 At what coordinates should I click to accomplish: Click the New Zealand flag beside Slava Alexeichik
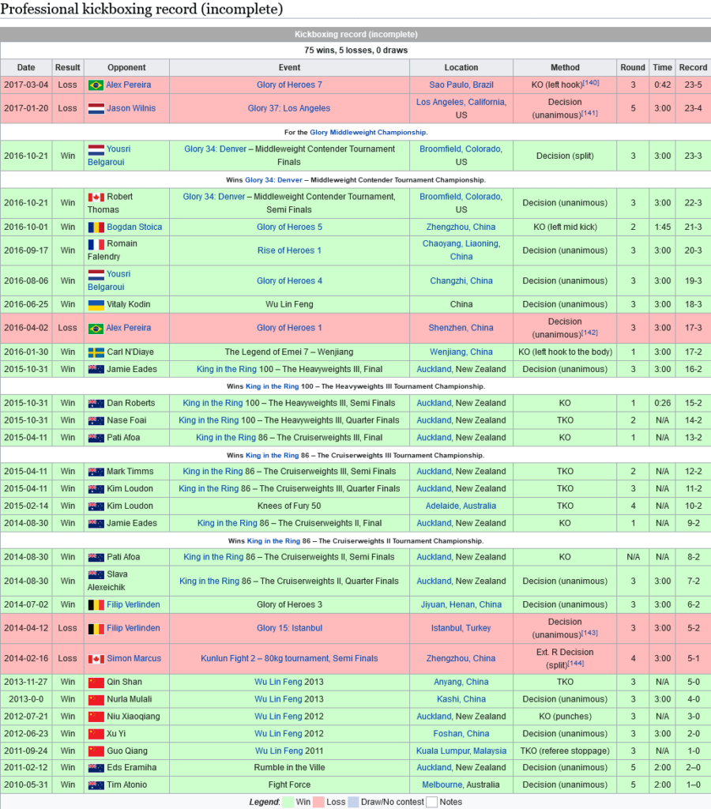(96, 574)
